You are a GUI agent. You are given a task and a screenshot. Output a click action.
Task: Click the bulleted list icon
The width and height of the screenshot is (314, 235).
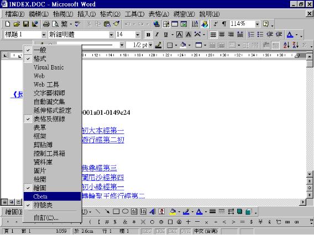260,35
